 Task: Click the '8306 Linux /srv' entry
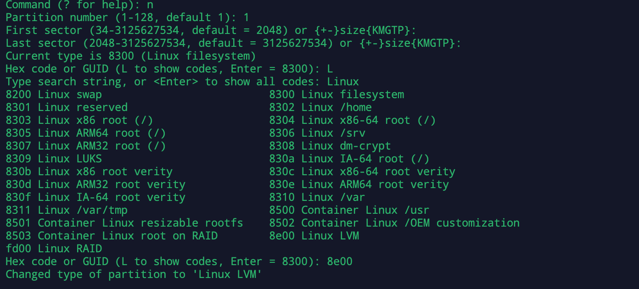(317, 133)
